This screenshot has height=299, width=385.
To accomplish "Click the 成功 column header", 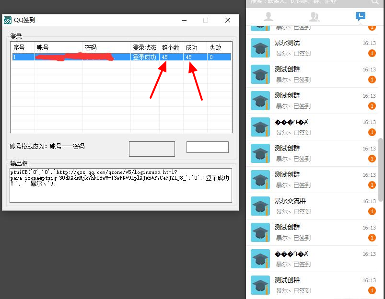I will coord(196,47).
